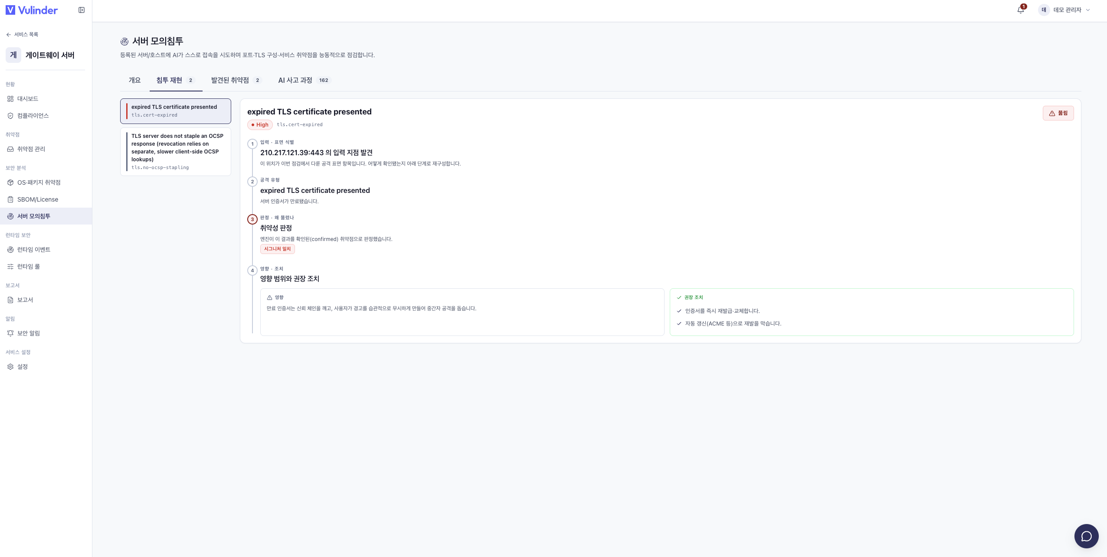Expand the 데모 관리자 user menu
The height and width of the screenshot is (557, 1107).
tap(1064, 10)
